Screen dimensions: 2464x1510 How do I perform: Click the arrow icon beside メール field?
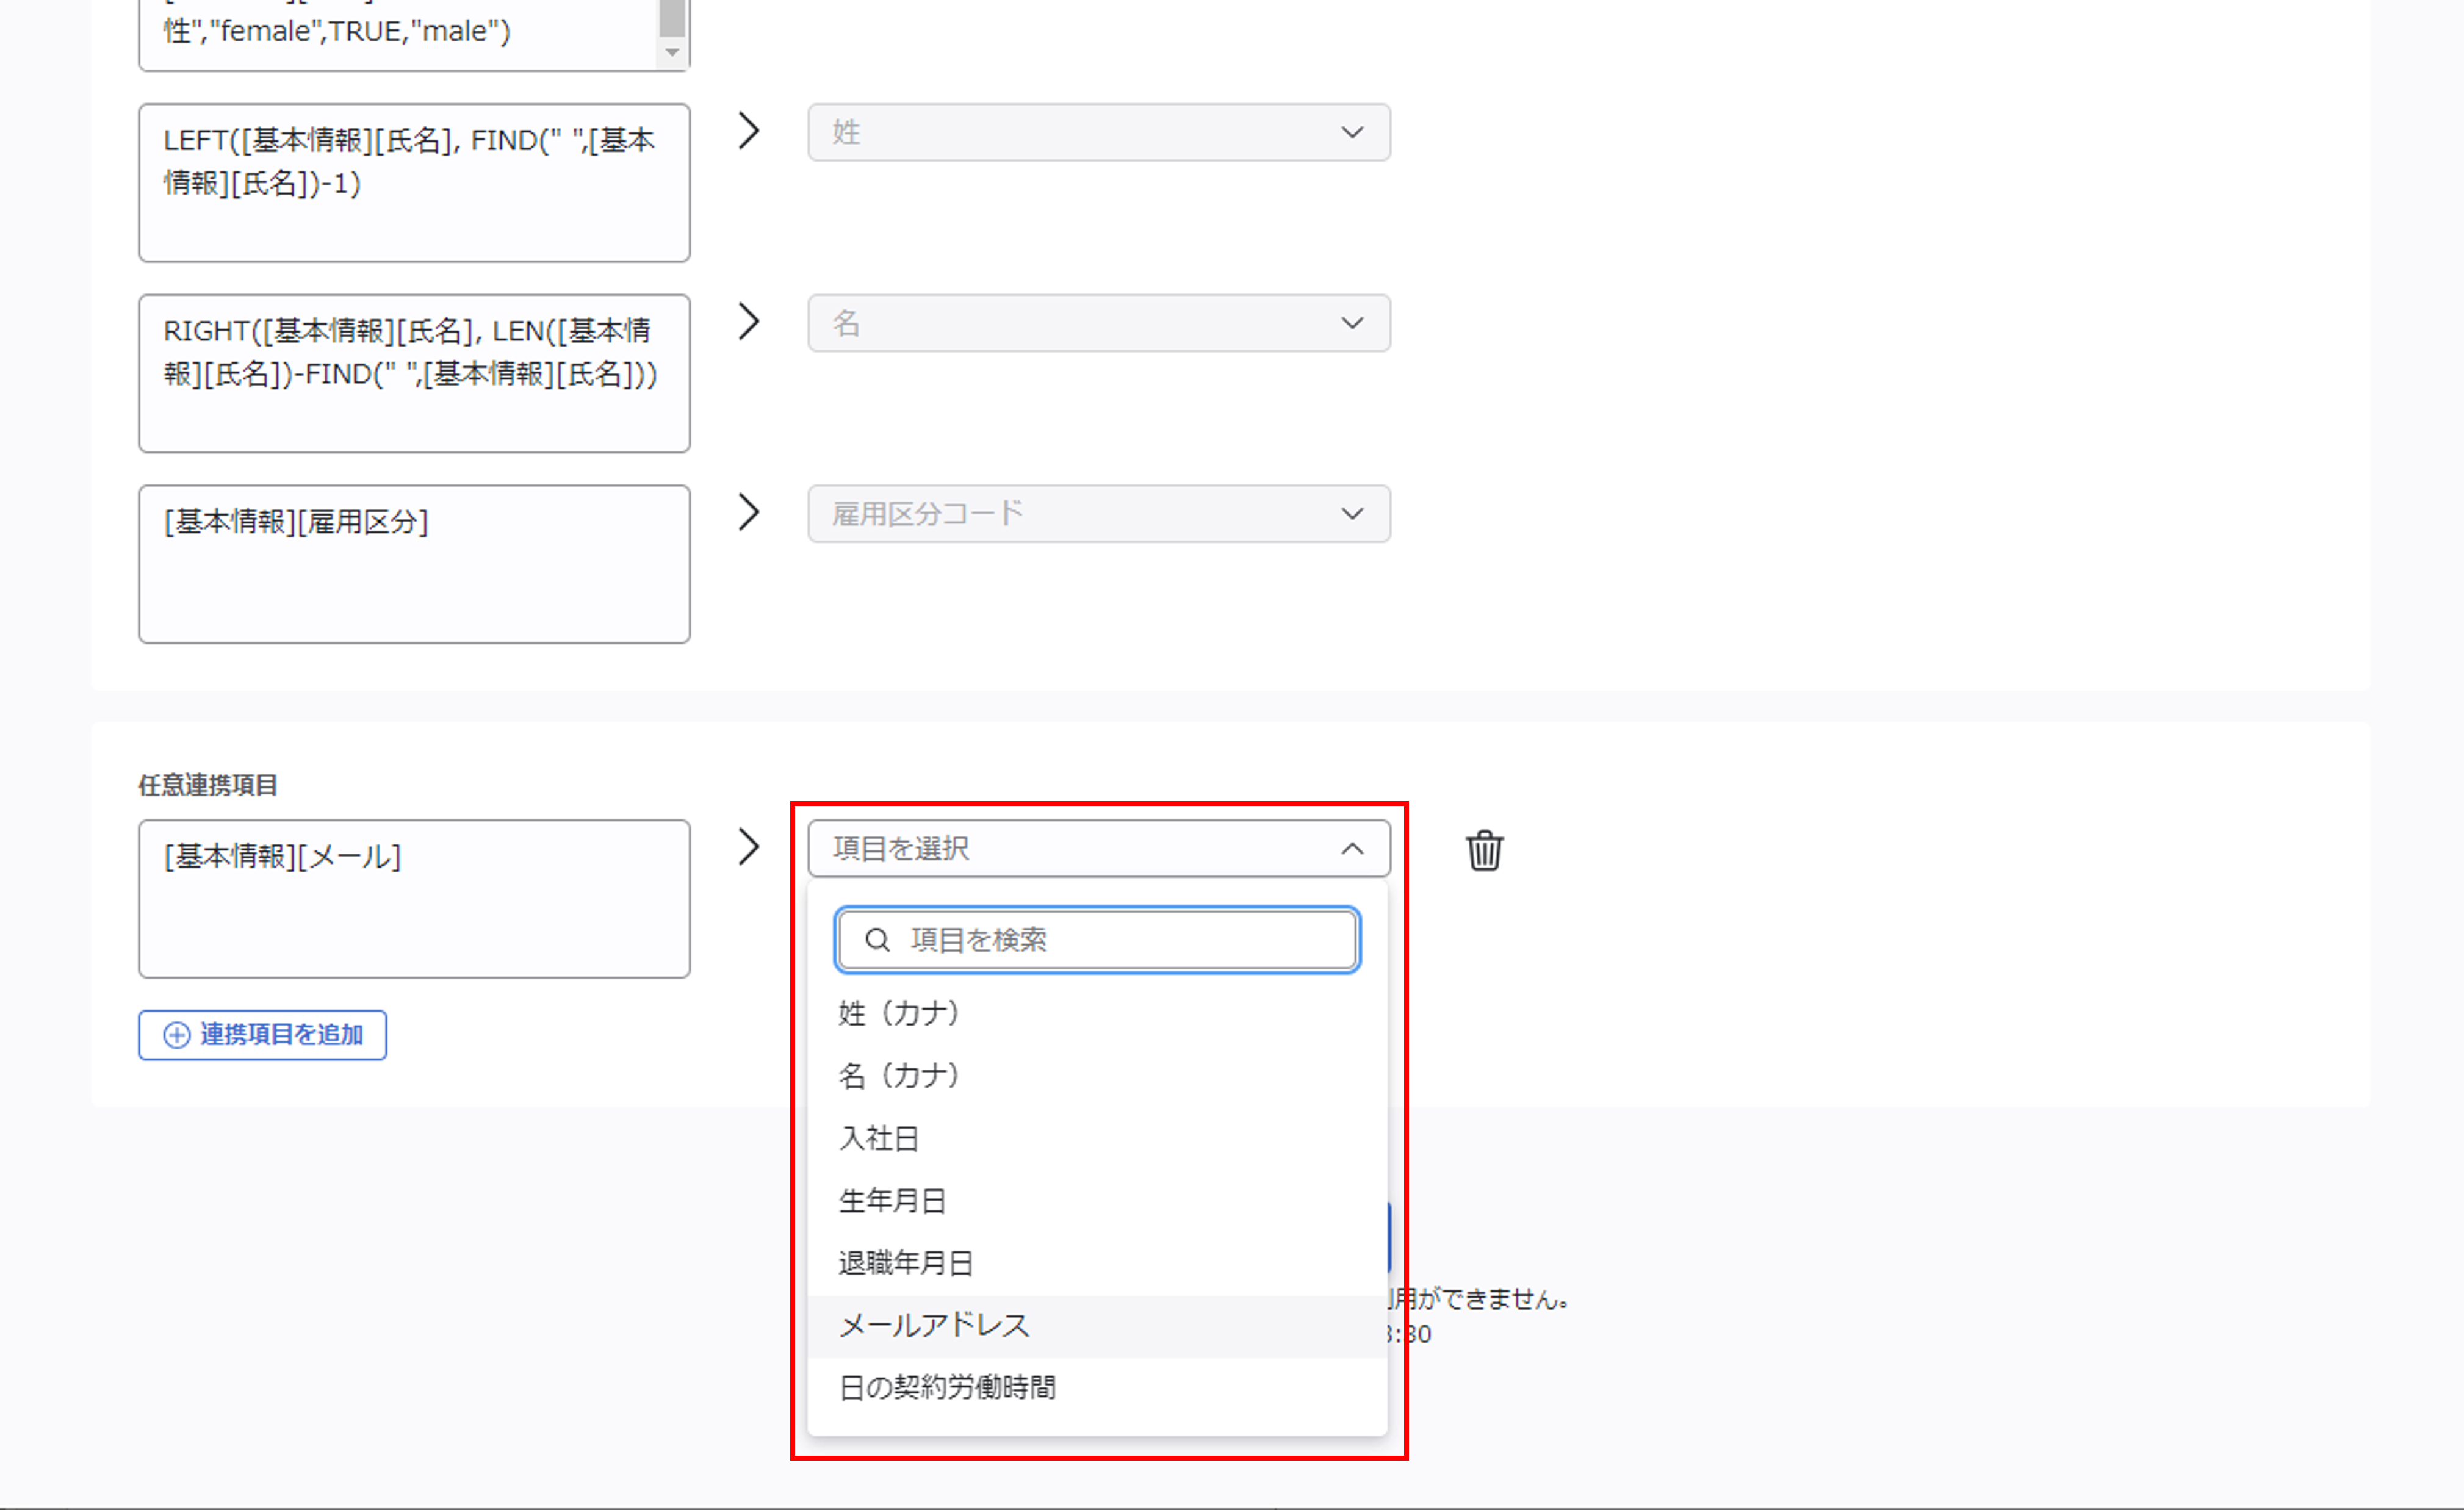(749, 847)
